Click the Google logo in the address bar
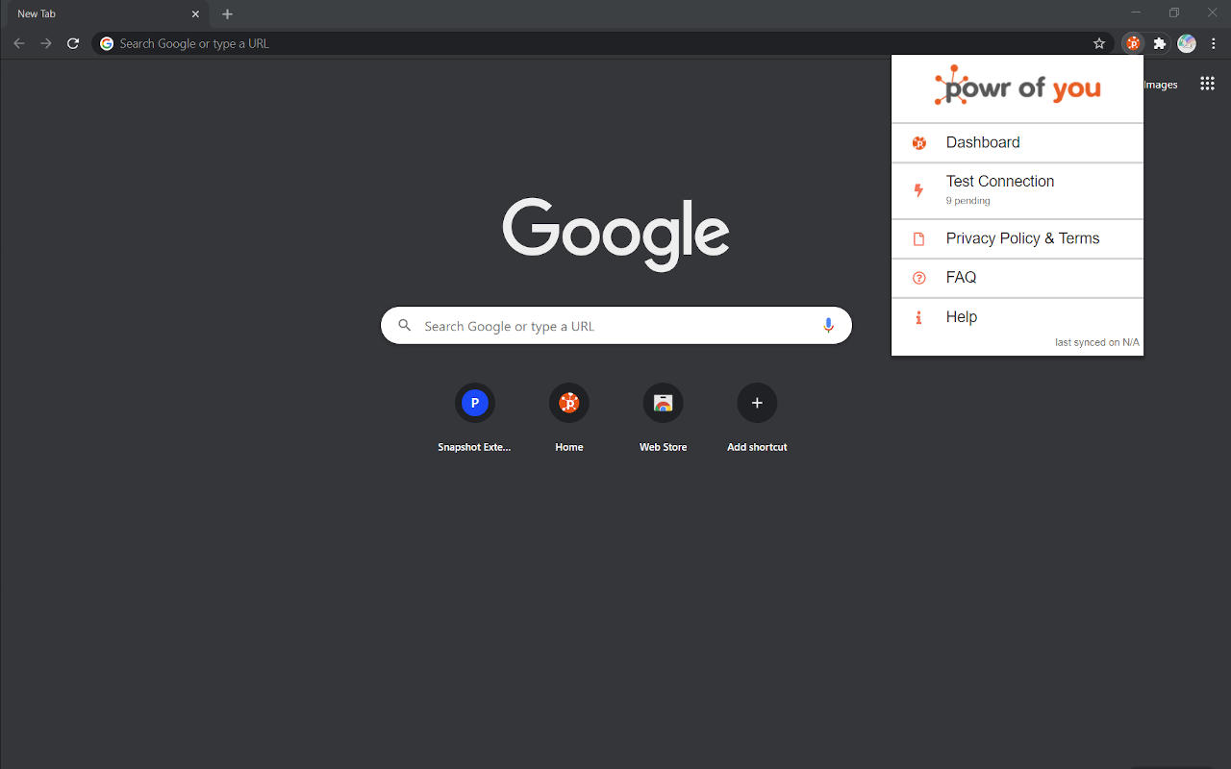Image resolution: width=1231 pixels, height=769 pixels. tap(107, 43)
